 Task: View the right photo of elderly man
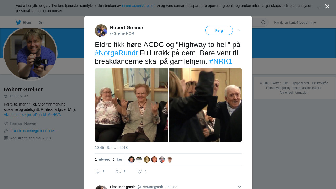[x=205, y=105]
